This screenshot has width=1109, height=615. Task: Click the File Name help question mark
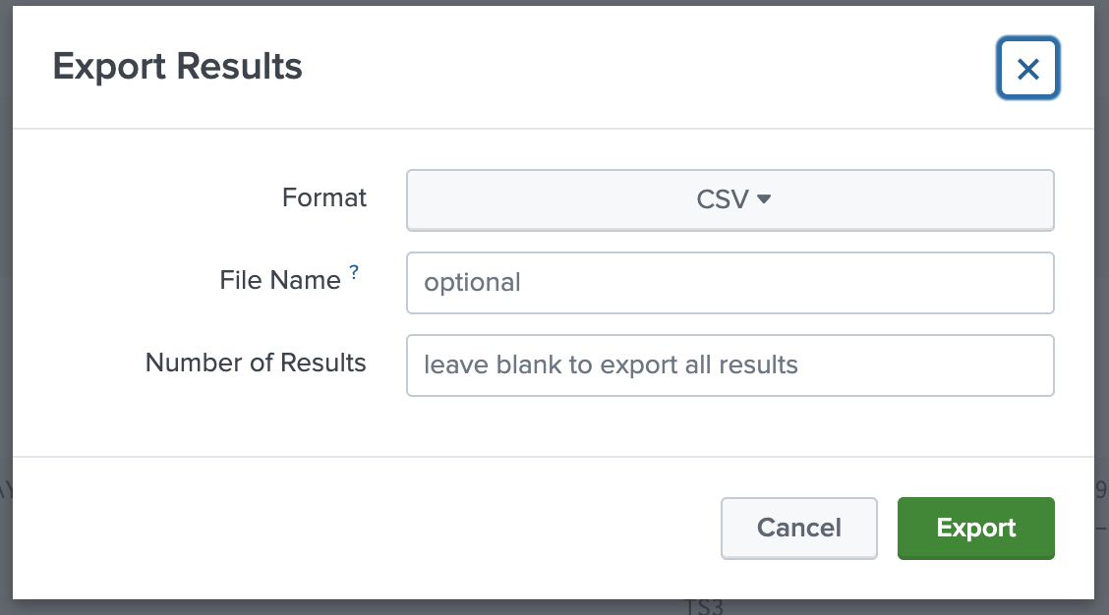(x=354, y=274)
